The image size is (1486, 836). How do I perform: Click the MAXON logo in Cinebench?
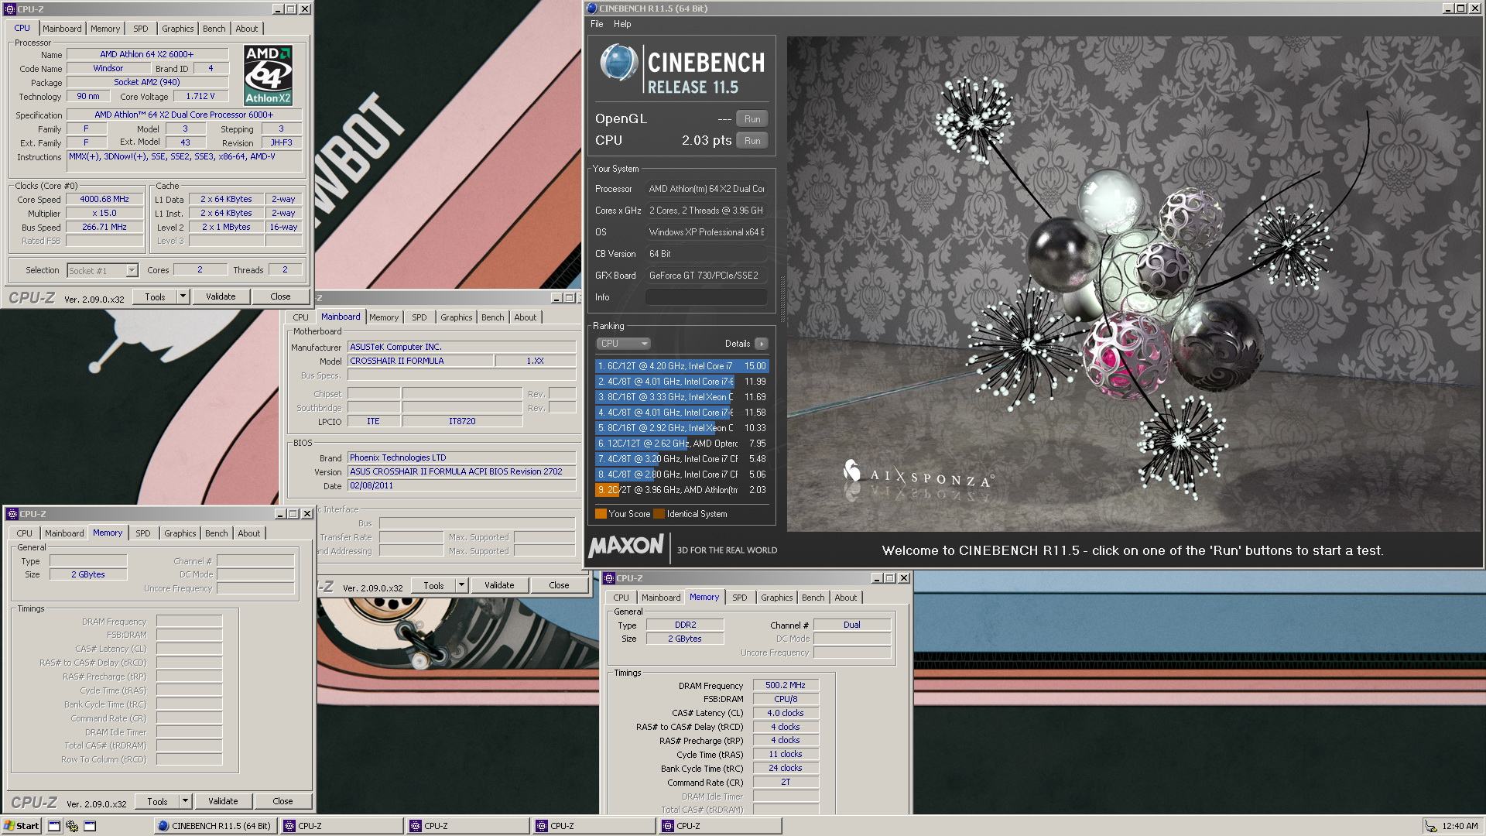(625, 546)
